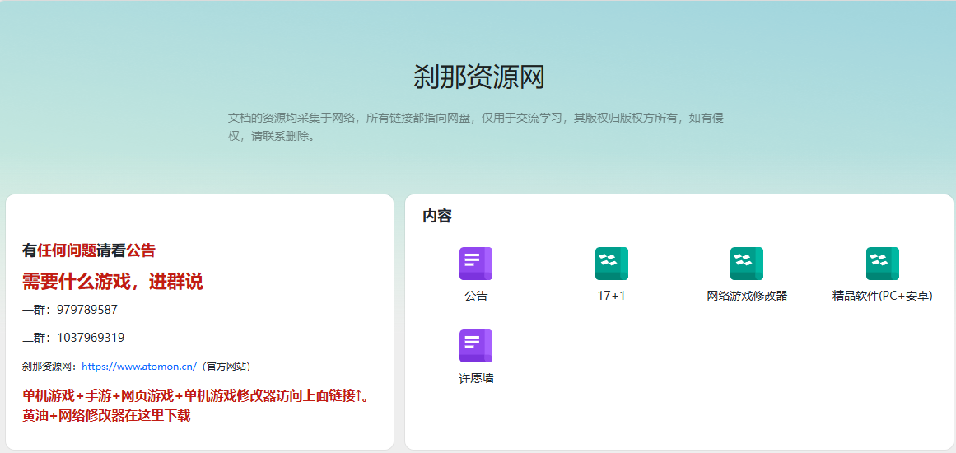Image resolution: width=956 pixels, height=453 pixels.
Task: Click the 网络游戏修改器 label text
Action: (x=747, y=297)
